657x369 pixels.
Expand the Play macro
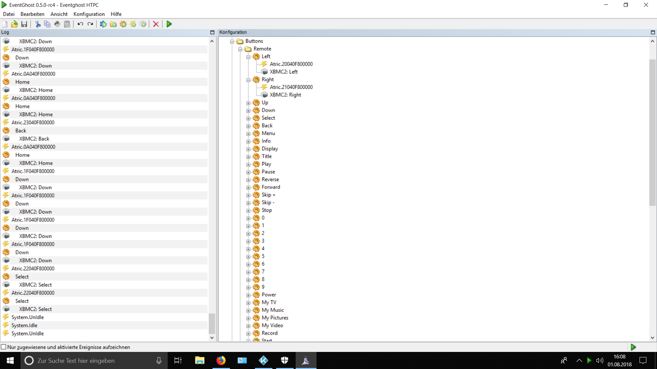(248, 164)
